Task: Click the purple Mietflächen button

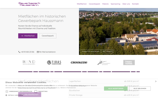Action: point(28,36)
